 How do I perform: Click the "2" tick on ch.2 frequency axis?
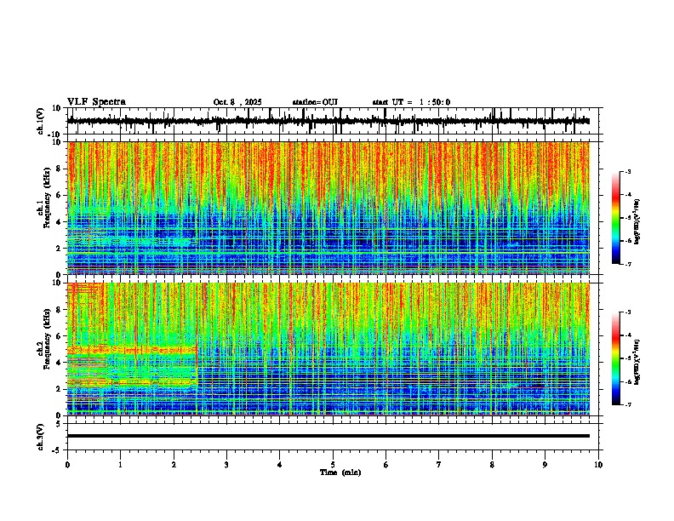pos(60,389)
